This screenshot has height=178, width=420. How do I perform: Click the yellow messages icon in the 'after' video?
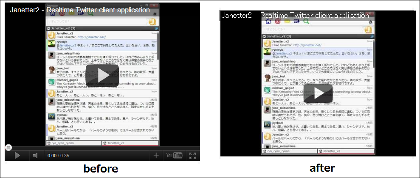[x=287, y=21]
